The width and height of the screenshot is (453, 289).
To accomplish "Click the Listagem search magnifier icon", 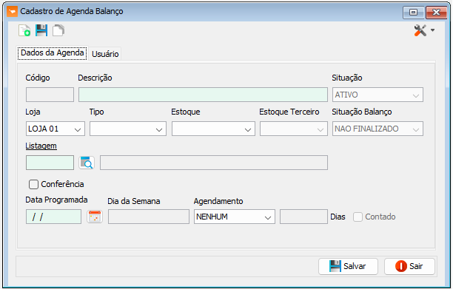I will (x=87, y=163).
